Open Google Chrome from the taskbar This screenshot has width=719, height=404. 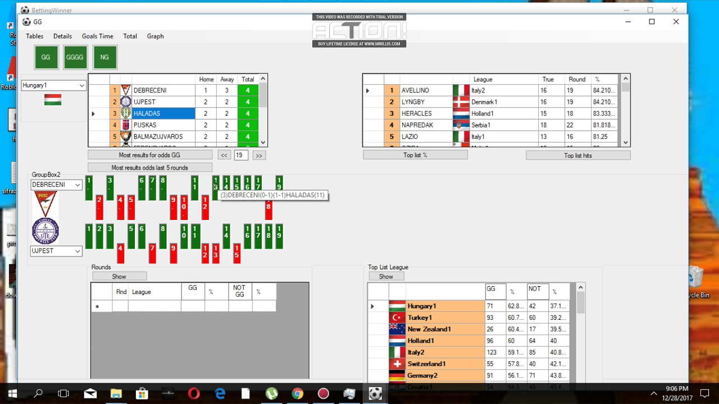coord(297,394)
